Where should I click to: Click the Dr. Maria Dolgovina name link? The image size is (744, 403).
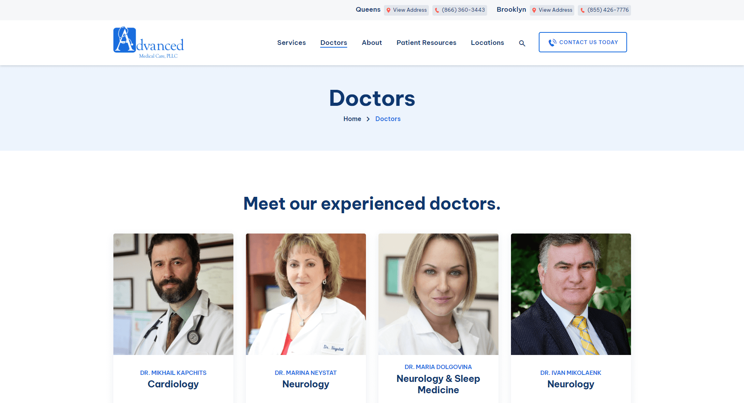pyautogui.click(x=438, y=367)
